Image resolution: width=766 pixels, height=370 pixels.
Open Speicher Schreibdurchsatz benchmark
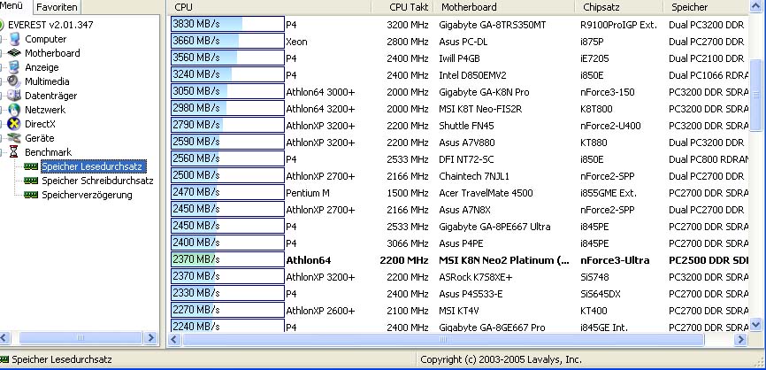pos(97,181)
